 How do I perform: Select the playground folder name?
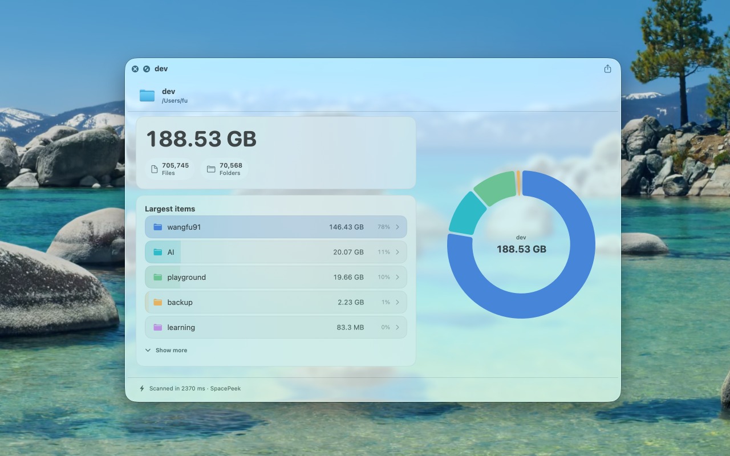[186, 277]
